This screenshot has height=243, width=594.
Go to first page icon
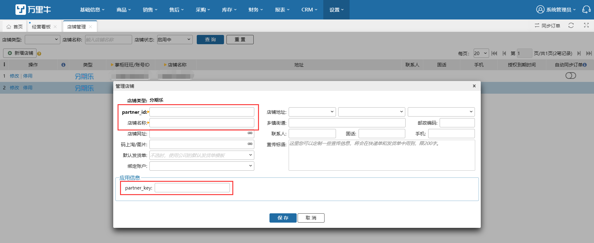[494, 53]
